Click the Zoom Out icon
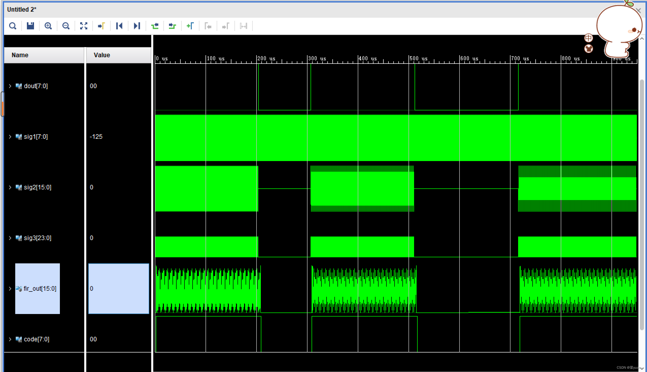 pyautogui.click(x=66, y=26)
